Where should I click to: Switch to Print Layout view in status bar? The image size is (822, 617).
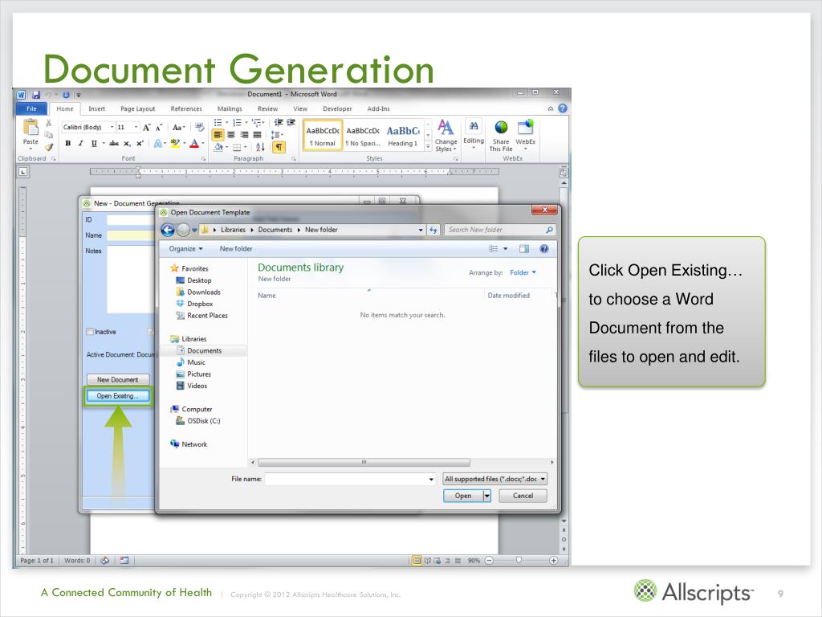[x=417, y=560]
